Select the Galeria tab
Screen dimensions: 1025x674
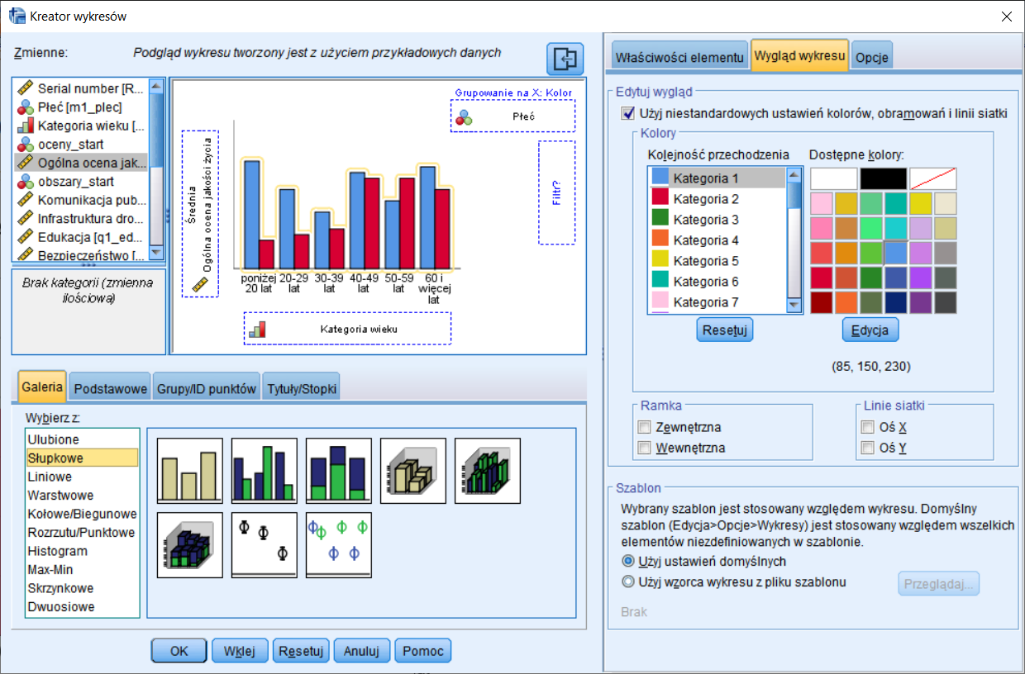42,387
